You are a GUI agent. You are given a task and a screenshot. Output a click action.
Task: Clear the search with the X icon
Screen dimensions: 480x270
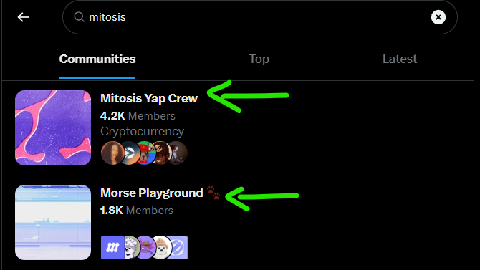pyautogui.click(x=438, y=17)
